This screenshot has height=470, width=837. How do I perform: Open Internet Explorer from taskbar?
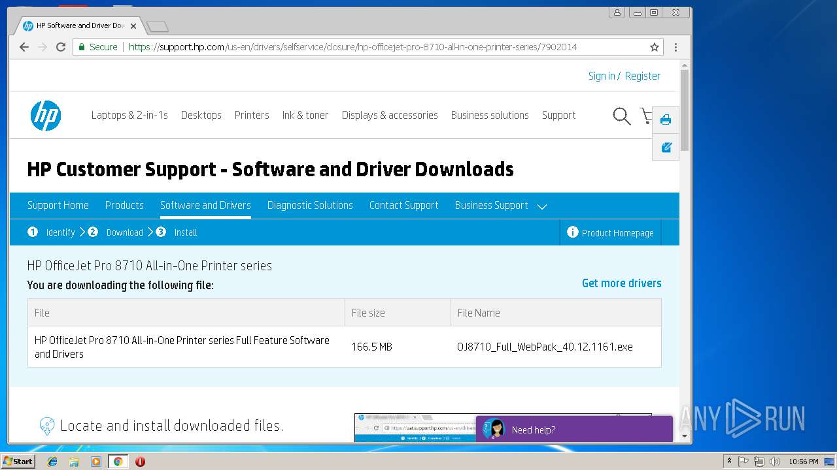(x=52, y=462)
